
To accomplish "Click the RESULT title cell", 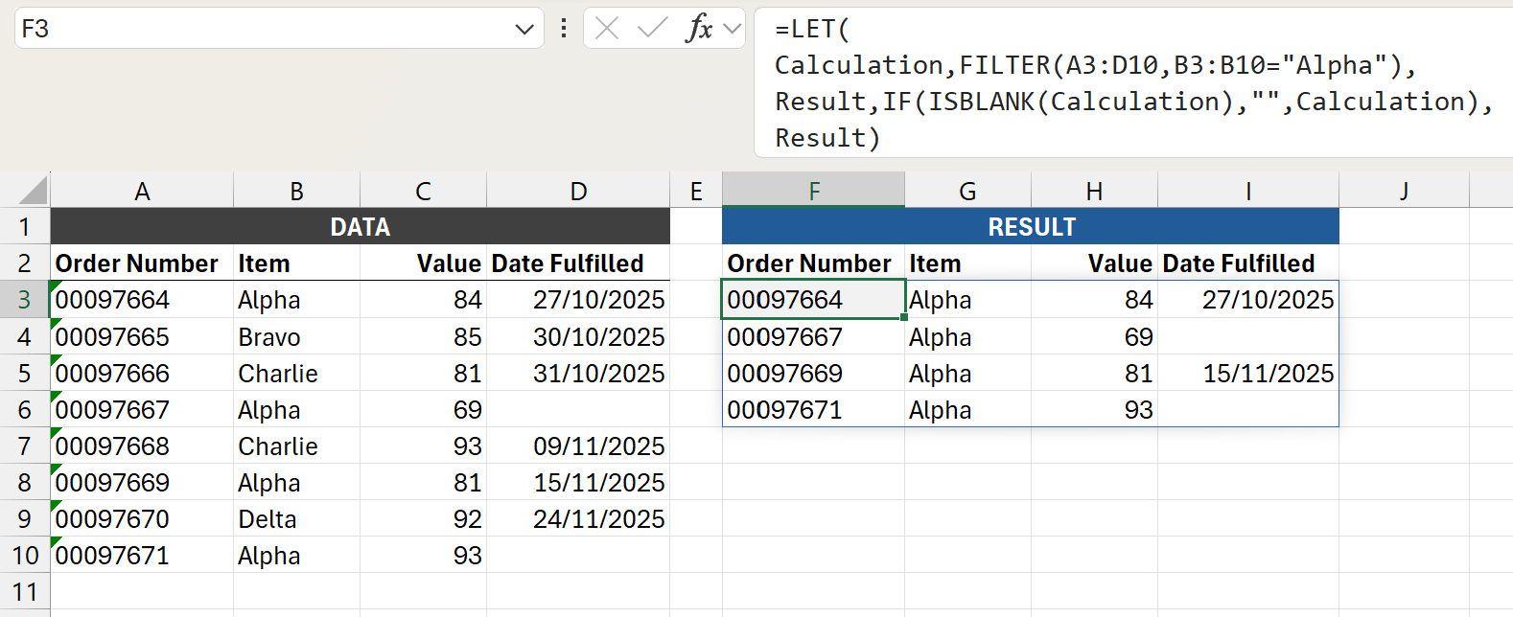I will [1031, 227].
